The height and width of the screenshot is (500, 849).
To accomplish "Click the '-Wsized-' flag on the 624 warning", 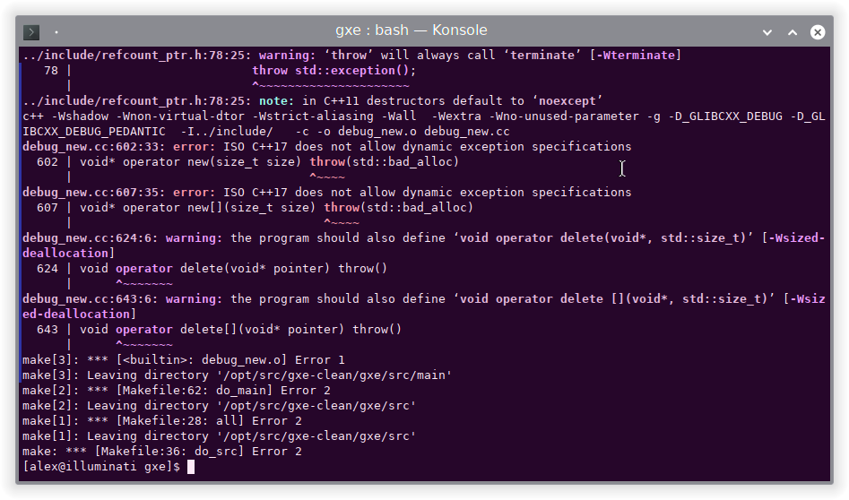I will pyautogui.click(x=796, y=238).
